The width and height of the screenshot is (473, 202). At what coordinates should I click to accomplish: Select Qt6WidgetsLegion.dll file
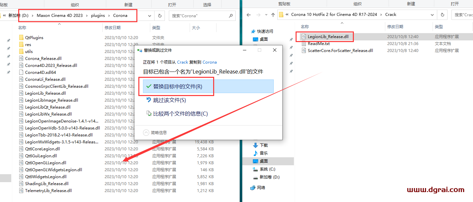click(x=46, y=177)
